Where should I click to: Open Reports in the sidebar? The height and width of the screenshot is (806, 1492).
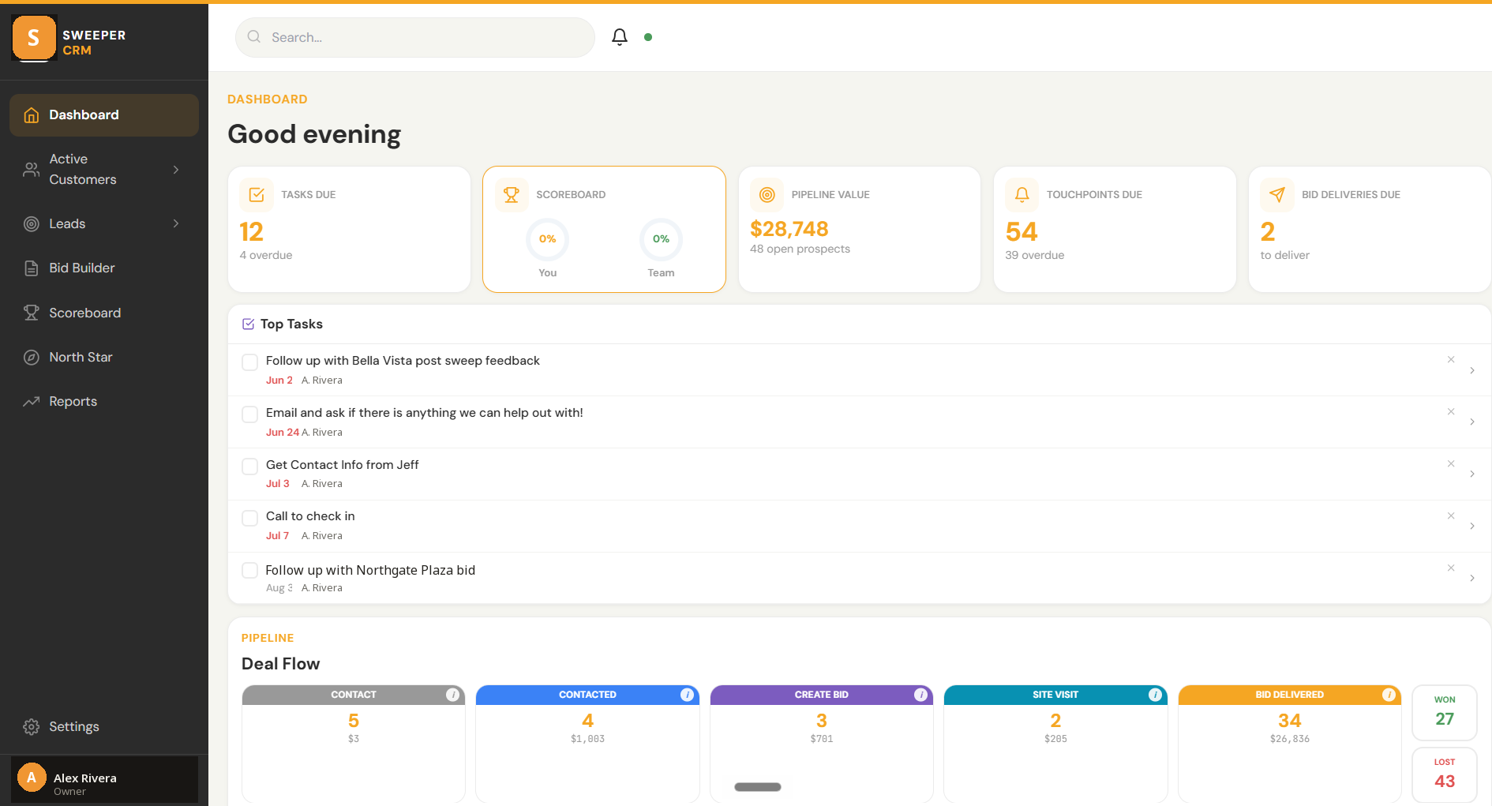coord(104,402)
